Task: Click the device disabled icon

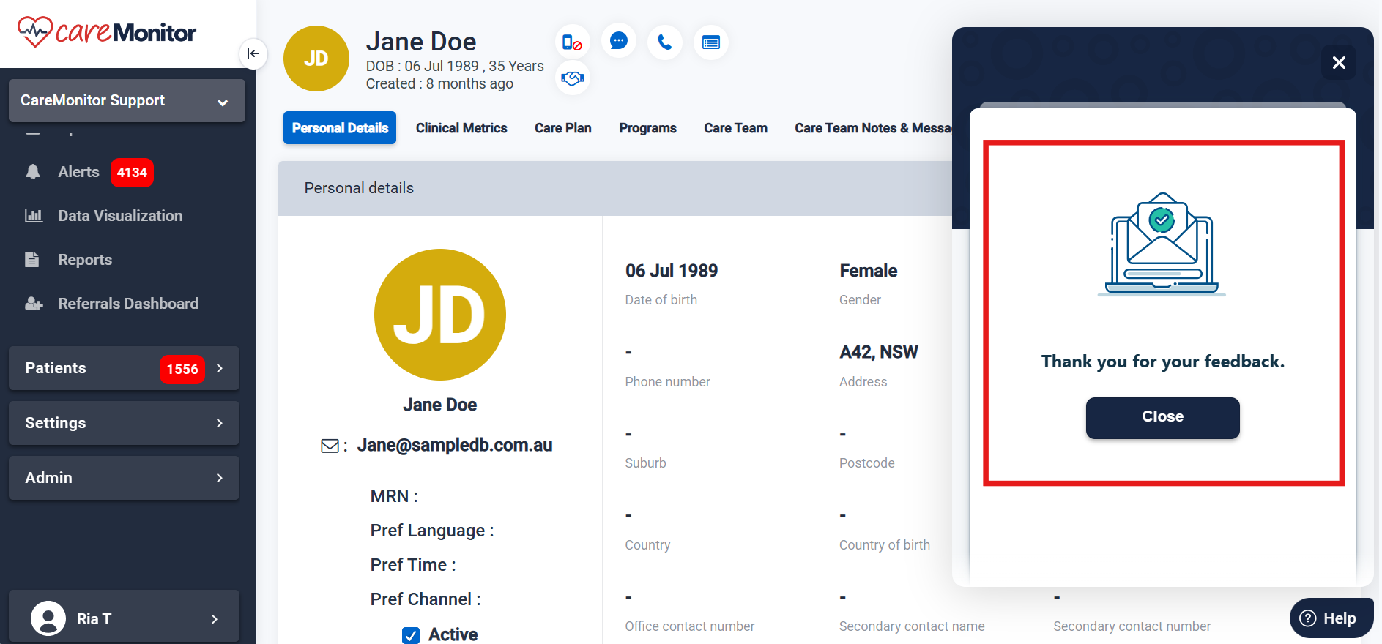Action: [x=572, y=42]
